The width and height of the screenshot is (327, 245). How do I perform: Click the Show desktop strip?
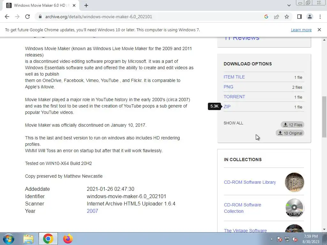(x=324, y=239)
